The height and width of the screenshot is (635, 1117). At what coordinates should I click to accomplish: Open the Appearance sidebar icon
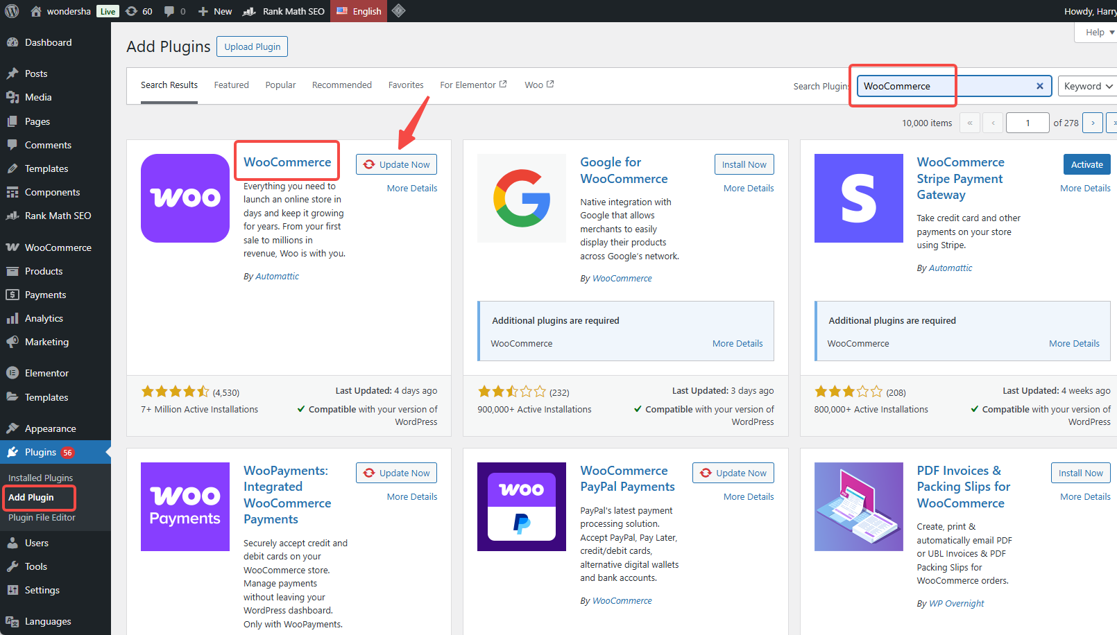12,428
